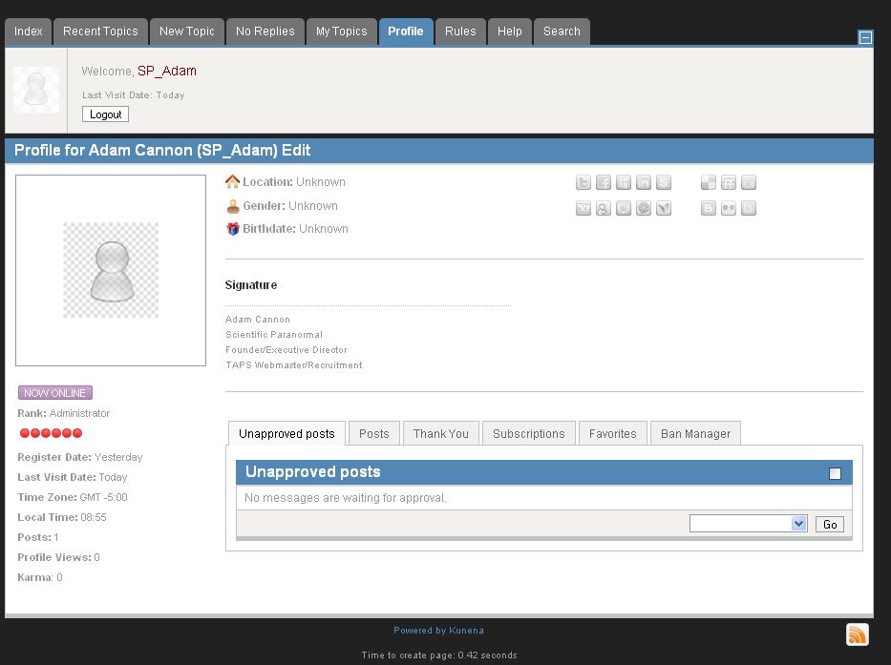Viewport: 891px width, 665px height.
Task: Select the Subscriptions tab
Action: [x=528, y=433]
